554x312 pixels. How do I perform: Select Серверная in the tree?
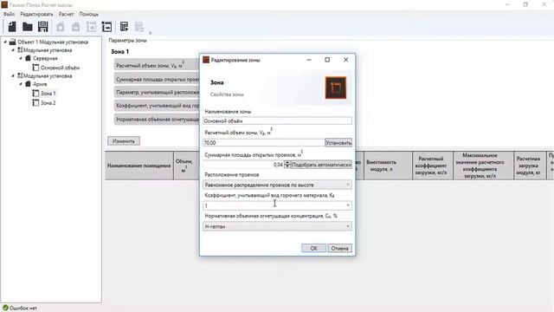pos(45,58)
